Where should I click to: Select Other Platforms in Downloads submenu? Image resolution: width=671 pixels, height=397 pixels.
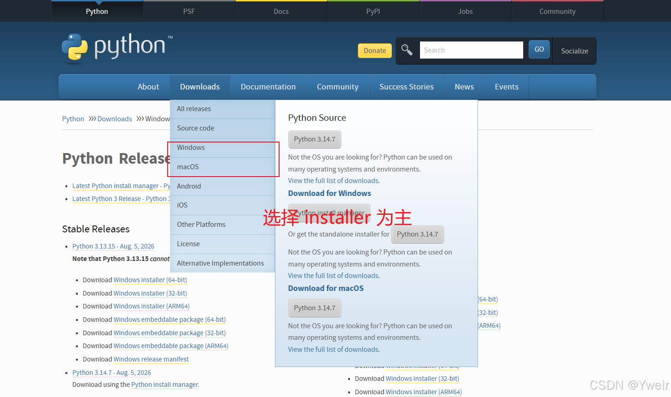(222, 225)
